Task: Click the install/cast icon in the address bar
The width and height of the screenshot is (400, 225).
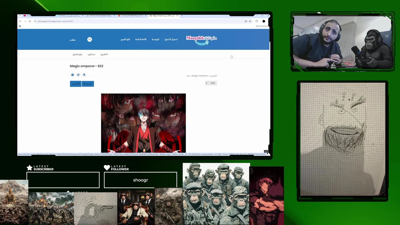Action: 246,21
